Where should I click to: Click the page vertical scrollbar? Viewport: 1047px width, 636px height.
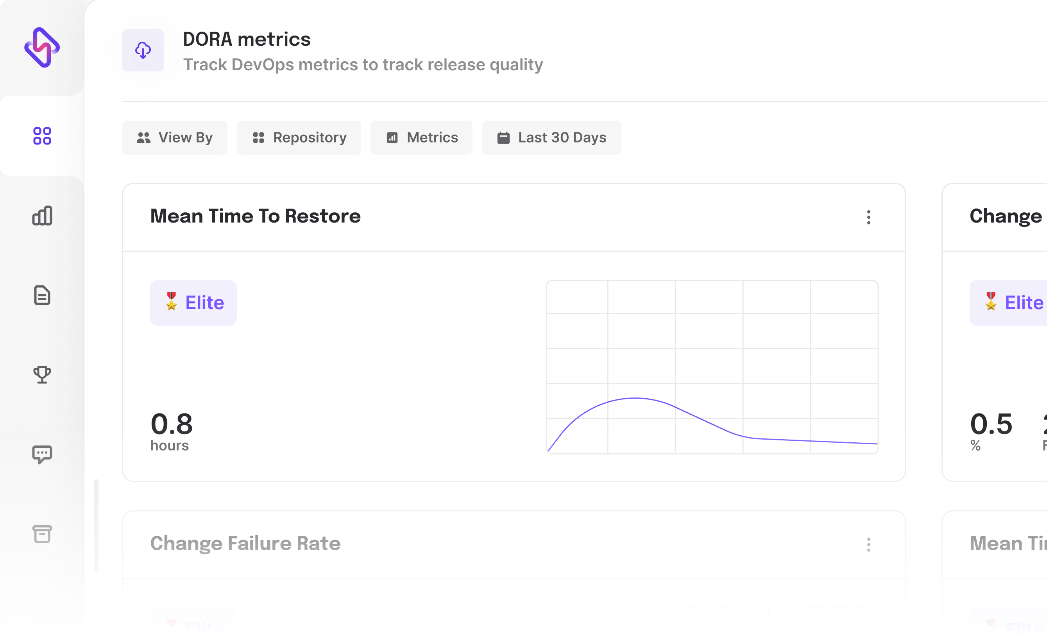[96, 526]
